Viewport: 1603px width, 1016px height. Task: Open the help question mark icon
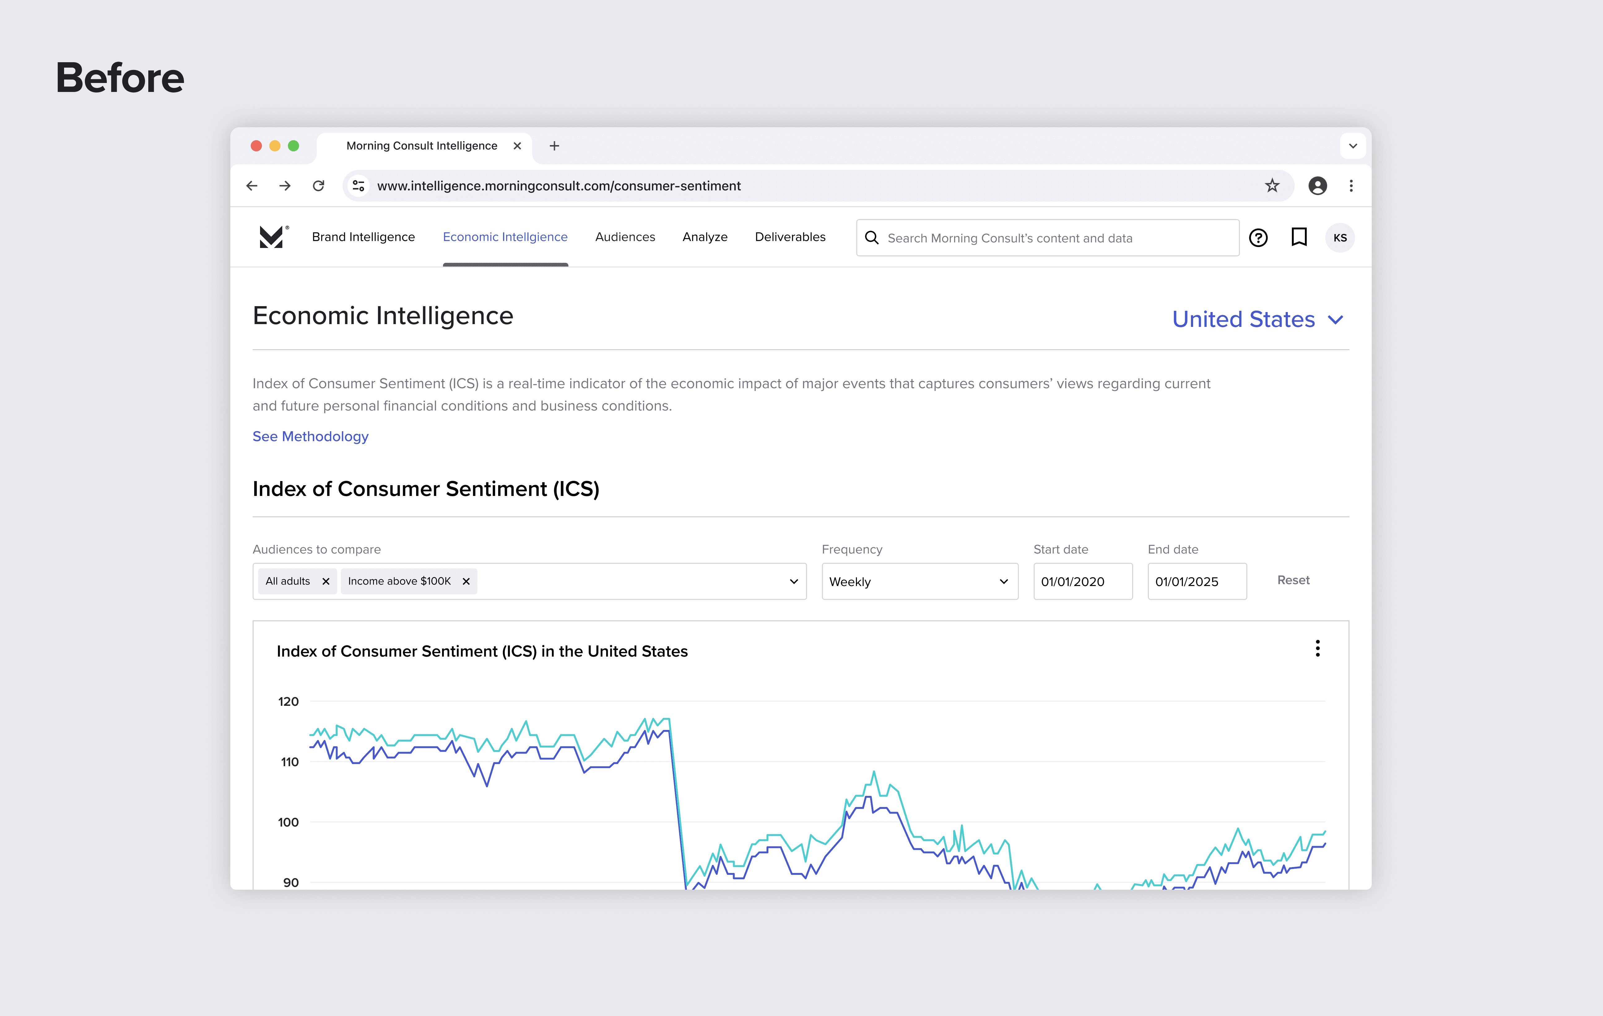tap(1258, 238)
